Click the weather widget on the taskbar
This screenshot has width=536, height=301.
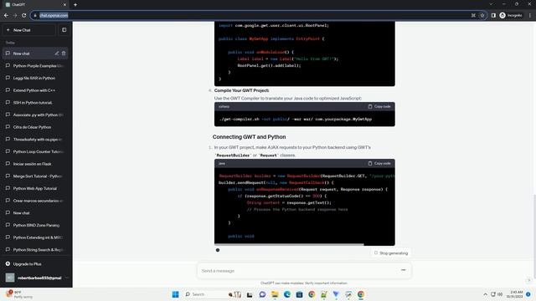(x=18, y=294)
